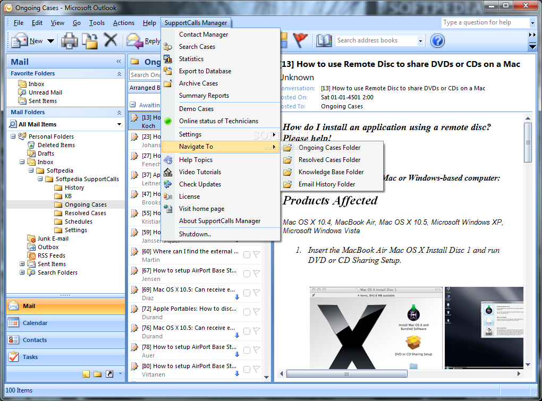Click the reading pane vertical scrollbar thumb
542x401 pixels.
point(528,142)
